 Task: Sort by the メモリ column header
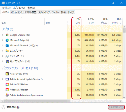[x=88, y=21]
